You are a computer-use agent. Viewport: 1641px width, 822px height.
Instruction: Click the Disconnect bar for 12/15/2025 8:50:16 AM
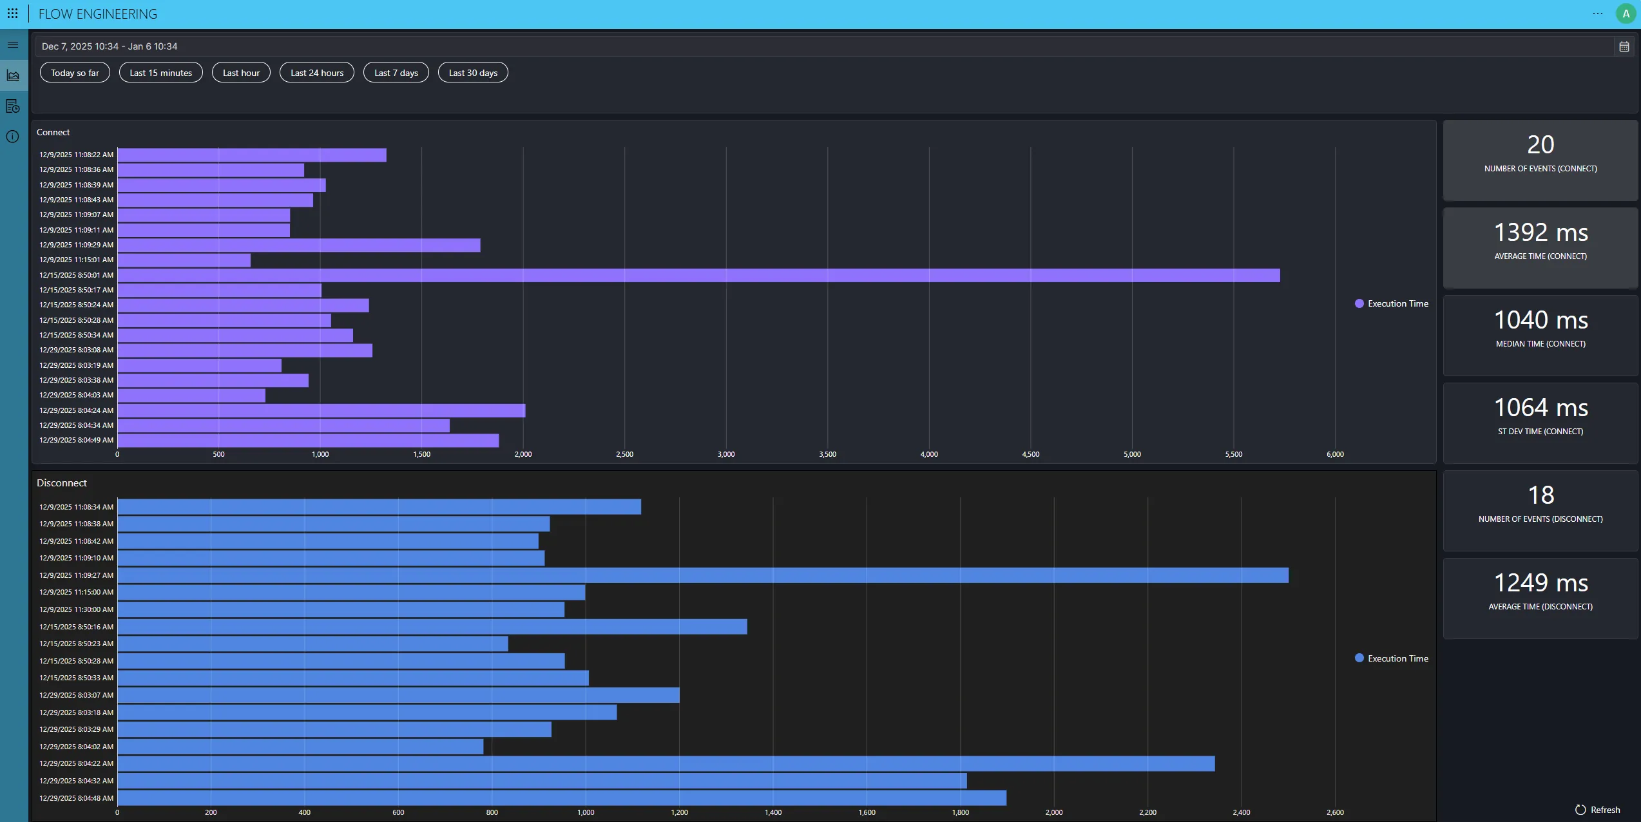coord(432,627)
